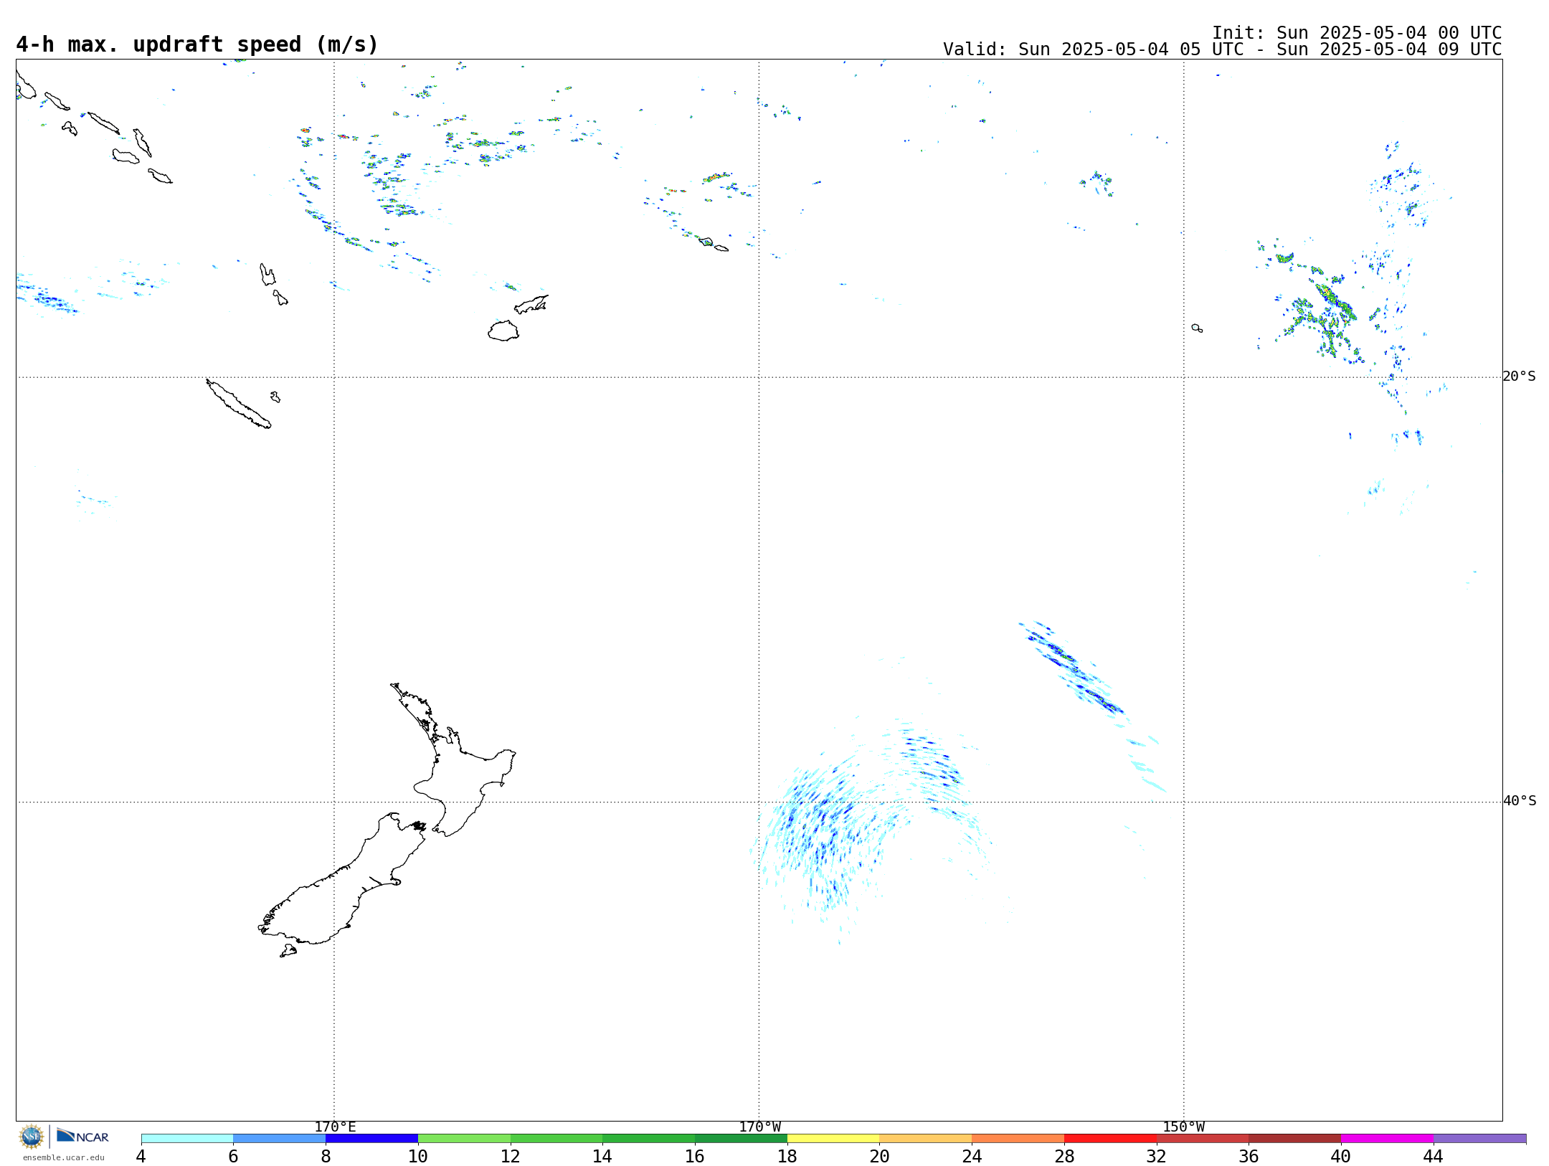Viewport: 1549px width, 1166px height.
Task: Open the ensemble.ucar.edu link text
Action: pyautogui.click(x=64, y=1157)
